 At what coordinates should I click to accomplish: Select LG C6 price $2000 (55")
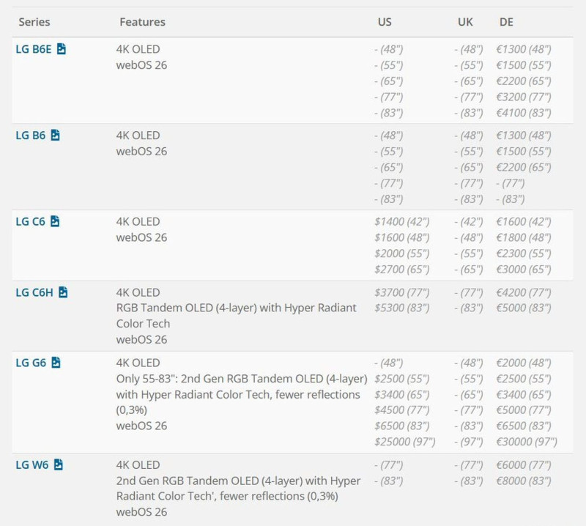point(401,253)
